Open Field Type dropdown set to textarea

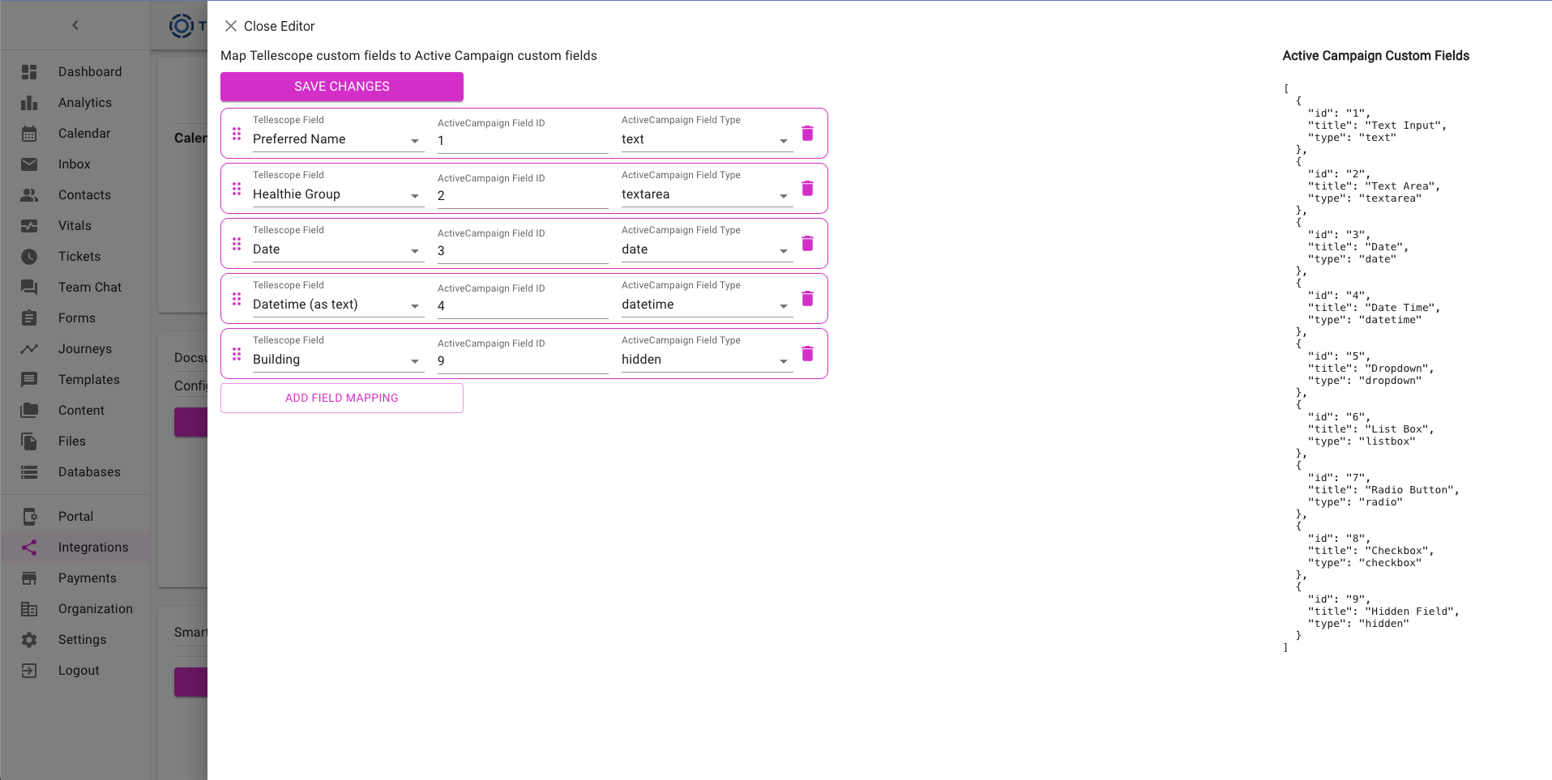pyautogui.click(x=707, y=194)
